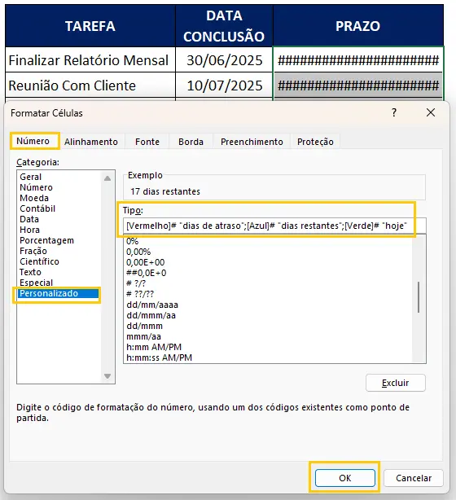Image resolution: width=456 pixels, height=500 pixels.
Task: Close the Formatar Células dialog
Action: pyautogui.click(x=431, y=112)
